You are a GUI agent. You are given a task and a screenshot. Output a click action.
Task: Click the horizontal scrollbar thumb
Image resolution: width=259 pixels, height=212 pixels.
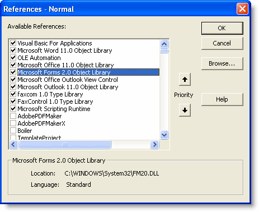pos(65,144)
